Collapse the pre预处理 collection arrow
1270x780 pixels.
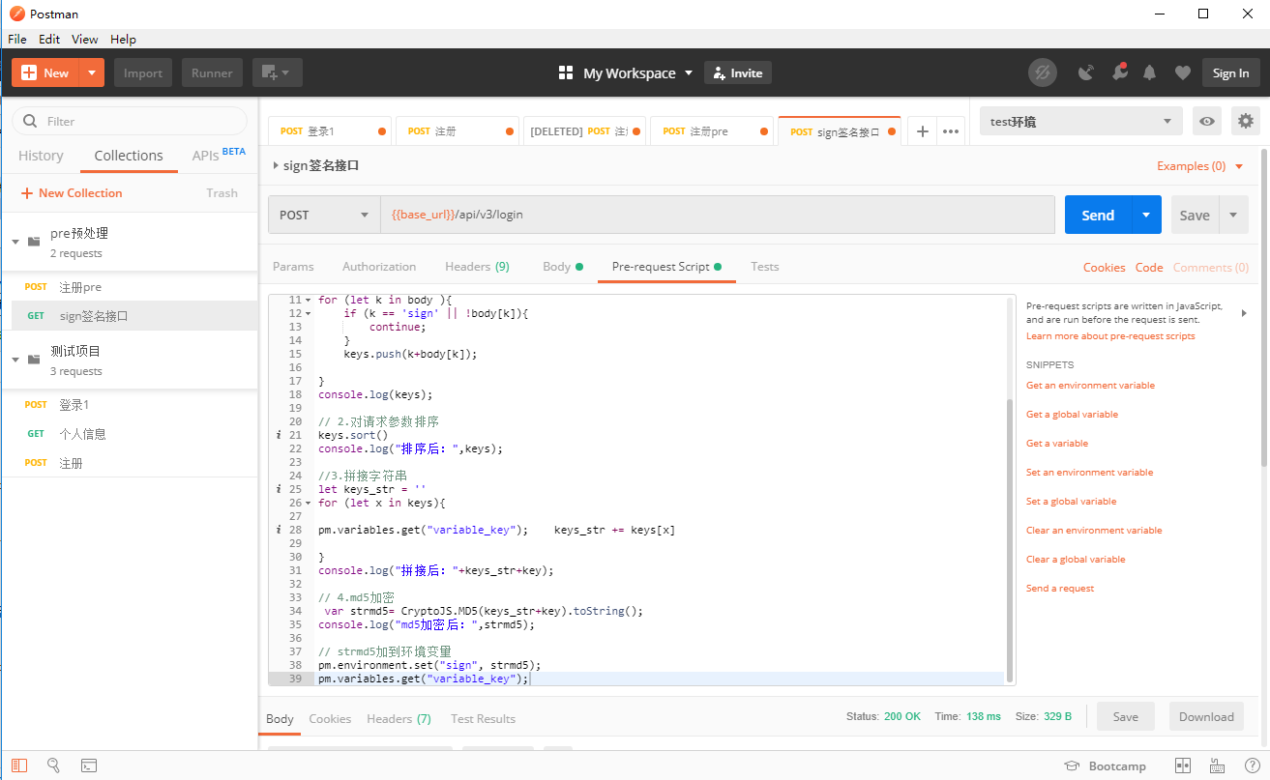click(15, 242)
